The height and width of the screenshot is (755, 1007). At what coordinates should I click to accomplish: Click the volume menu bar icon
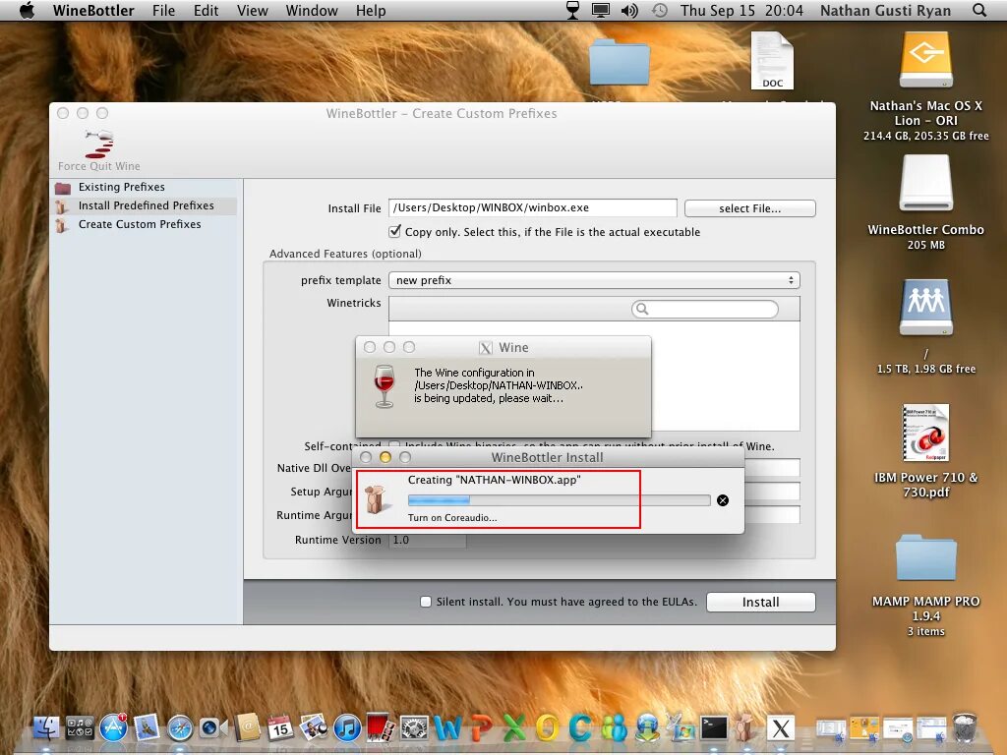[629, 11]
